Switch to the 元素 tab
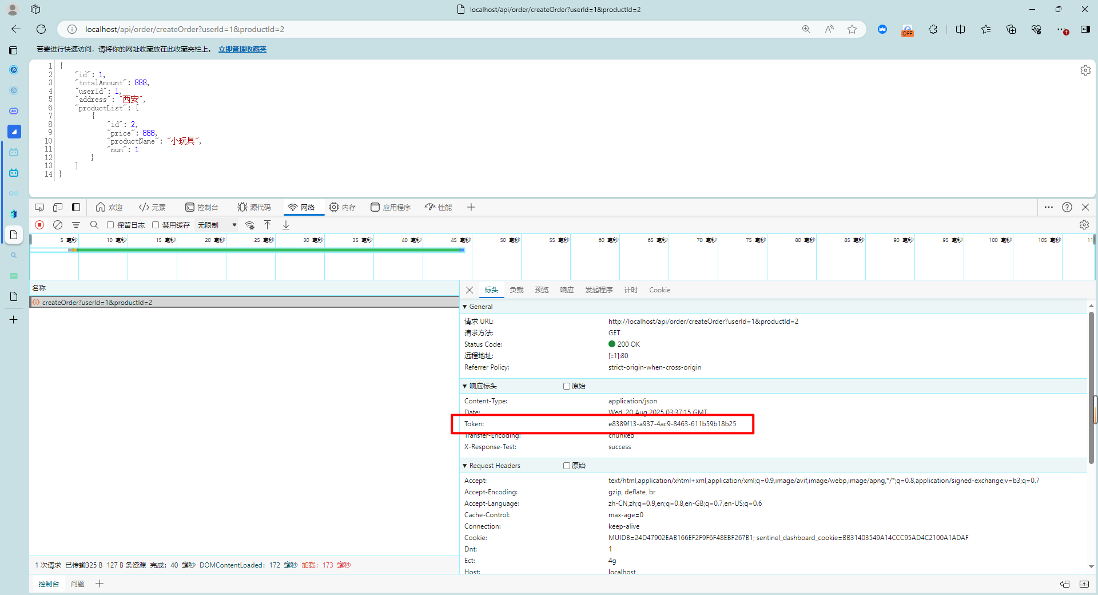 pyautogui.click(x=152, y=207)
